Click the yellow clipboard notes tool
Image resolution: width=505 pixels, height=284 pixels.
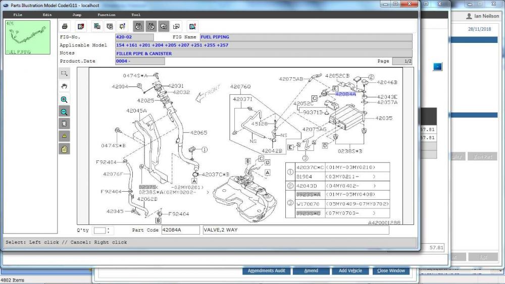[x=64, y=149]
